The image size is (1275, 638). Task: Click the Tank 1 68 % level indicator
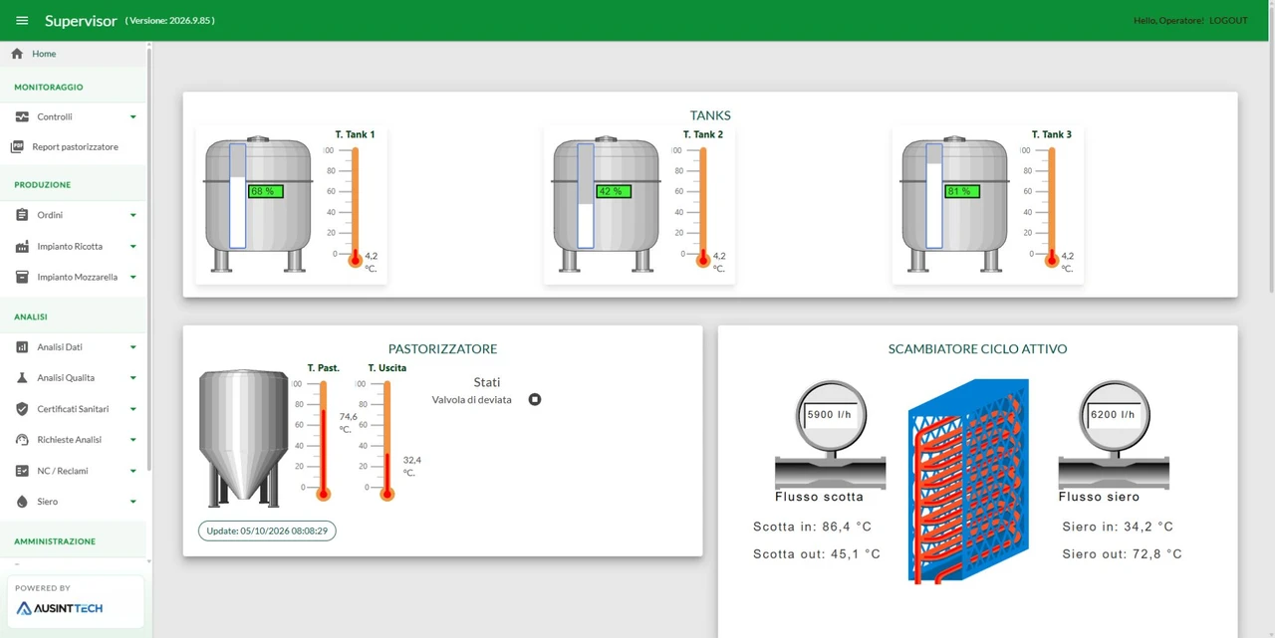click(x=266, y=191)
